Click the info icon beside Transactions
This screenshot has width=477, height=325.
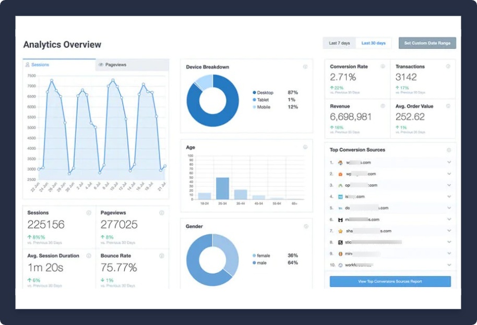(x=448, y=66)
